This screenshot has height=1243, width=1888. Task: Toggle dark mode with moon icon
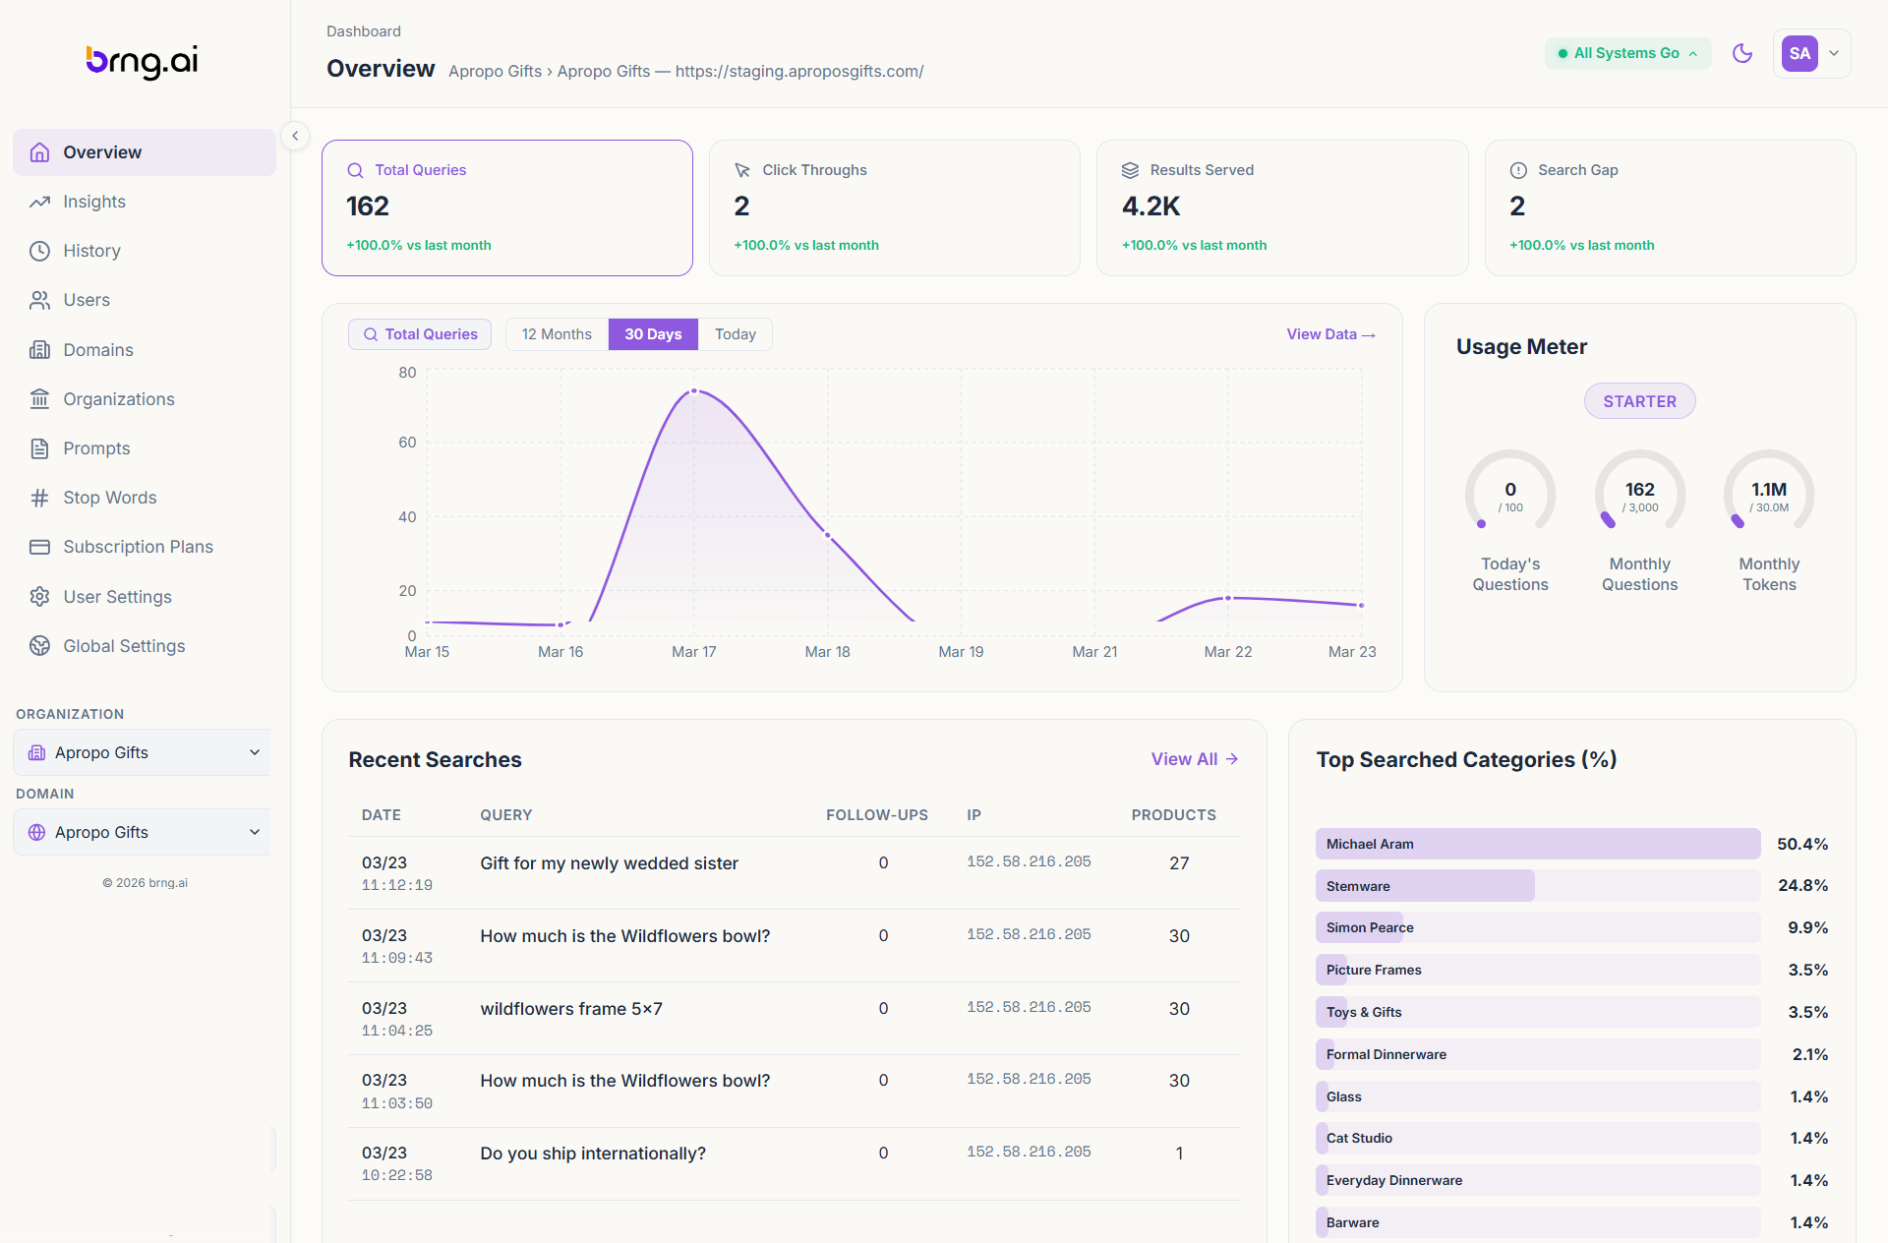[x=1742, y=53]
